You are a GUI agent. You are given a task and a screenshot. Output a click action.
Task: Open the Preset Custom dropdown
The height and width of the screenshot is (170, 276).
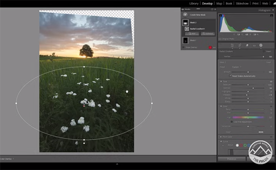(236, 67)
